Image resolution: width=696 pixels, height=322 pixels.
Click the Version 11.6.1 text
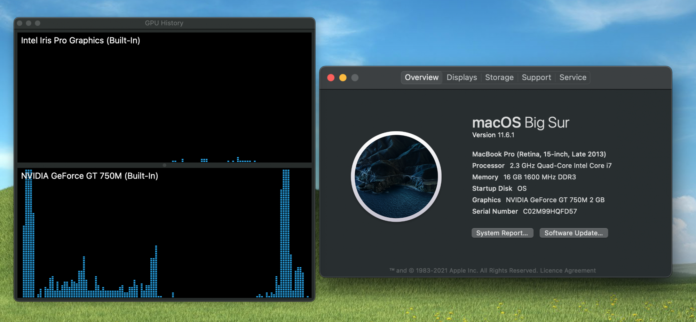tap(493, 135)
